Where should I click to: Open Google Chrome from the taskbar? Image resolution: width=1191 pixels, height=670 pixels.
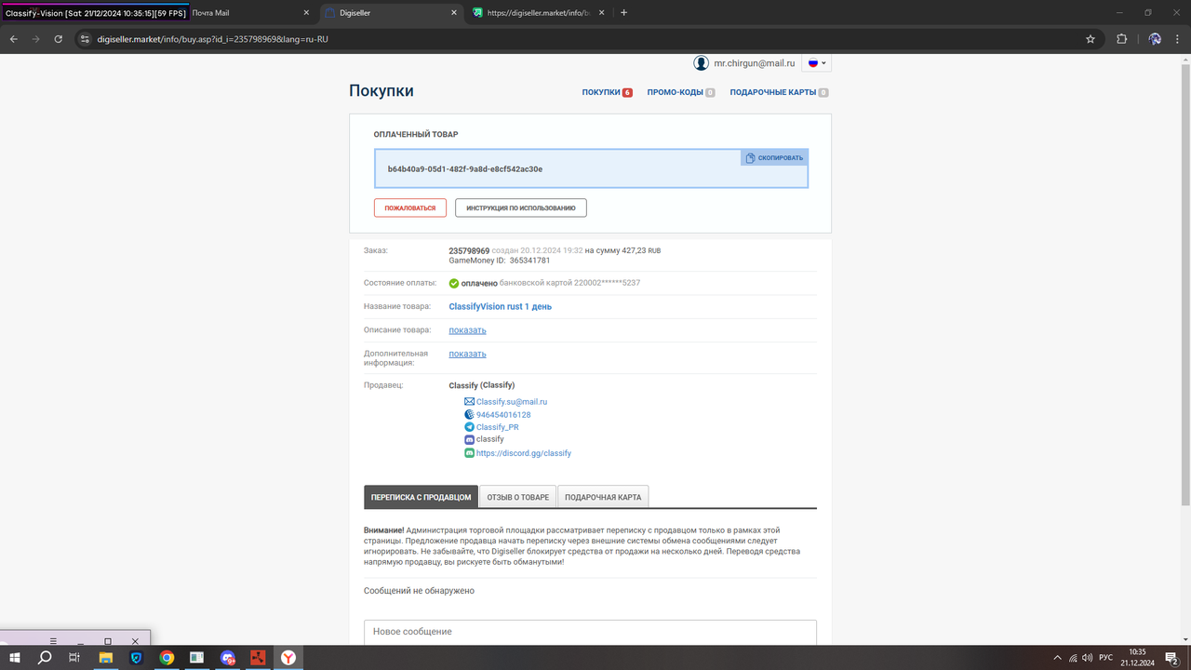coord(167,658)
